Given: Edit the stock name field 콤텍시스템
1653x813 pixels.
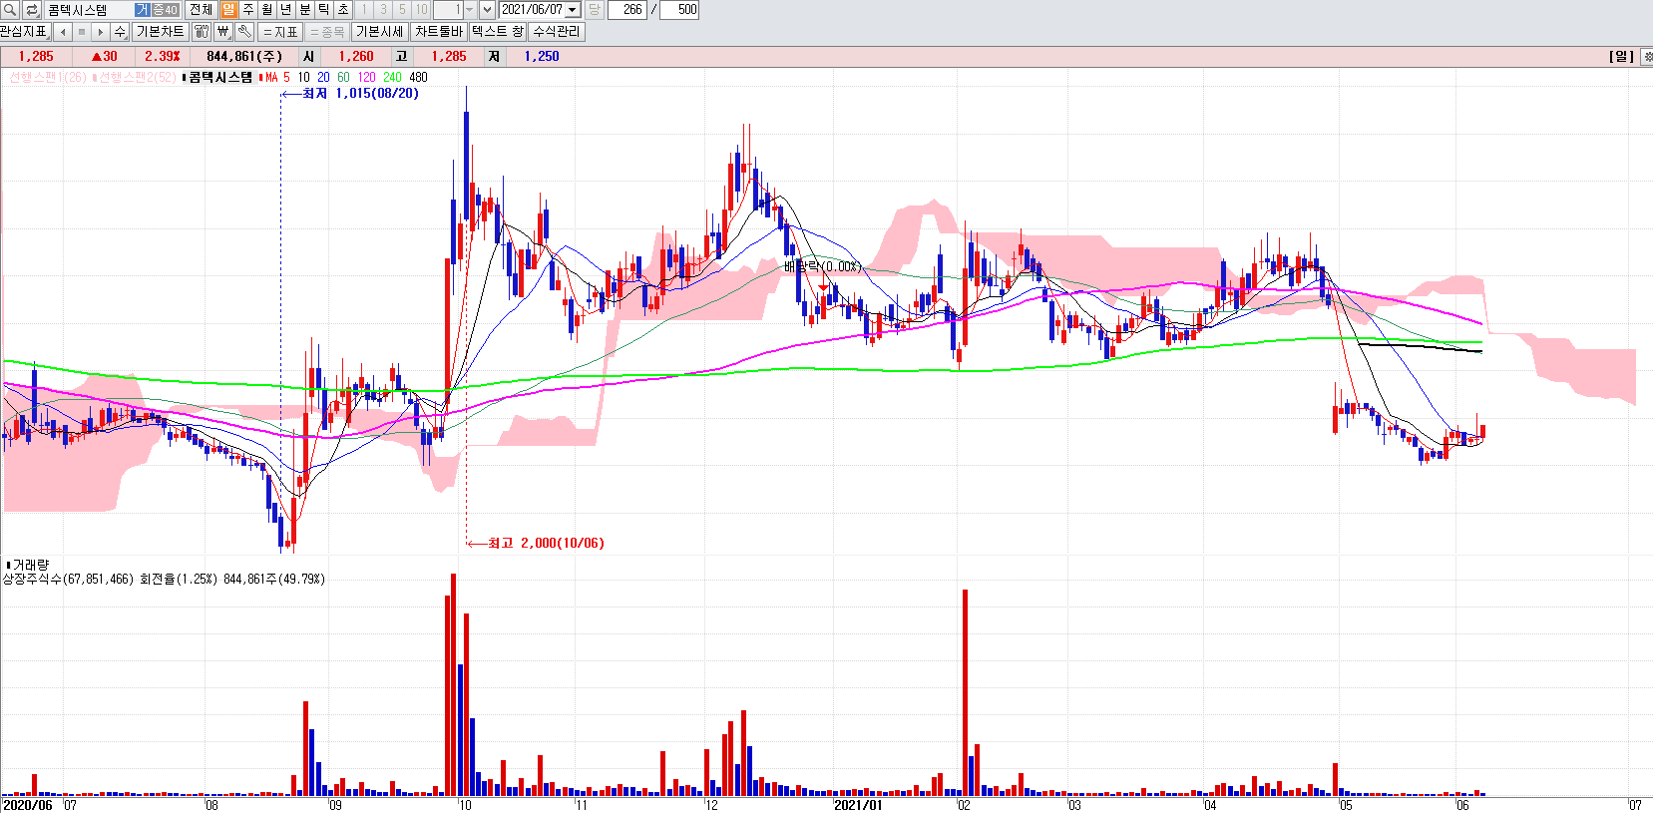Looking at the screenshot, I should [x=88, y=10].
